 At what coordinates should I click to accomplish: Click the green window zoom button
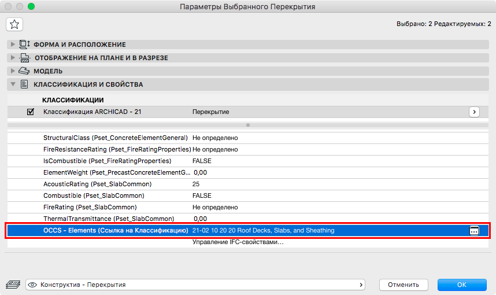pyautogui.click(x=31, y=6)
